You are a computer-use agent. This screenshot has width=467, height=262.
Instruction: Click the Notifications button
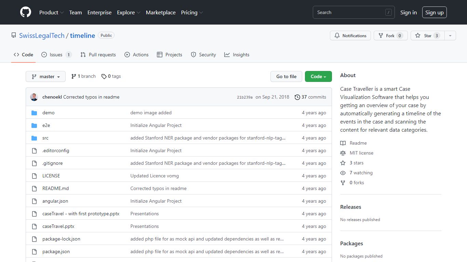point(350,35)
